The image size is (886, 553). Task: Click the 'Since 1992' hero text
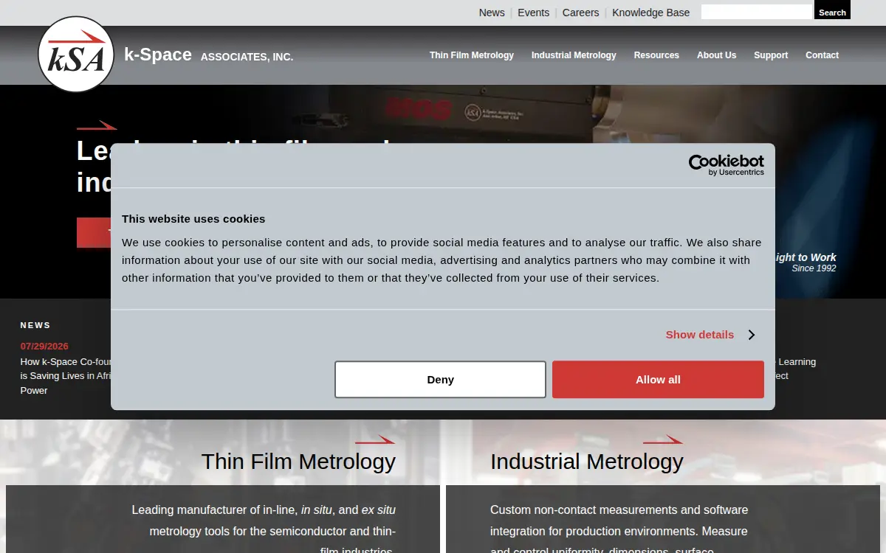pos(814,268)
